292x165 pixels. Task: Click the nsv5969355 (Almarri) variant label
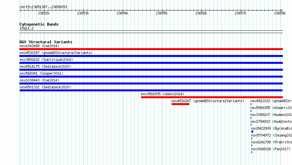271,108
